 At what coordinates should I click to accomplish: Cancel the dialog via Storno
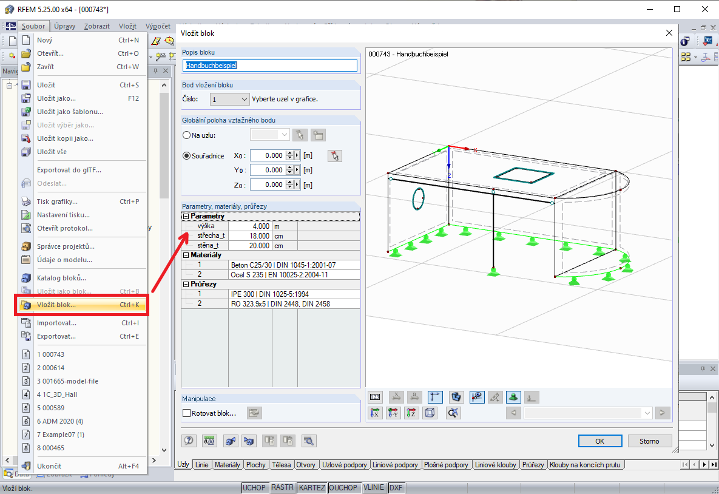coord(650,441)
